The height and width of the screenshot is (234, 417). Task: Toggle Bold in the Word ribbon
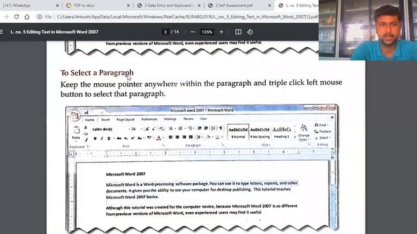pyautogui.click(x=95, y=138)
